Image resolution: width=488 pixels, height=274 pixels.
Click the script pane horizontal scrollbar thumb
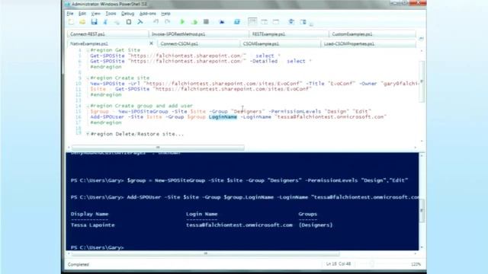coord(158,147)
